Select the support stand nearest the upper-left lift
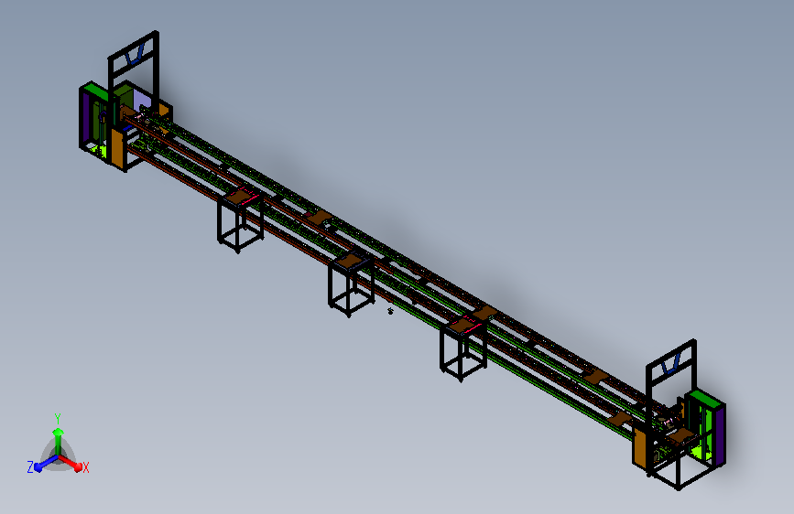Viewport: 794px width, 514px height. click(x=240, y=221)
